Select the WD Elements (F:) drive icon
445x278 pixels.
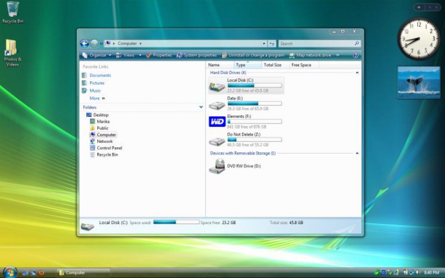point(217,122)
